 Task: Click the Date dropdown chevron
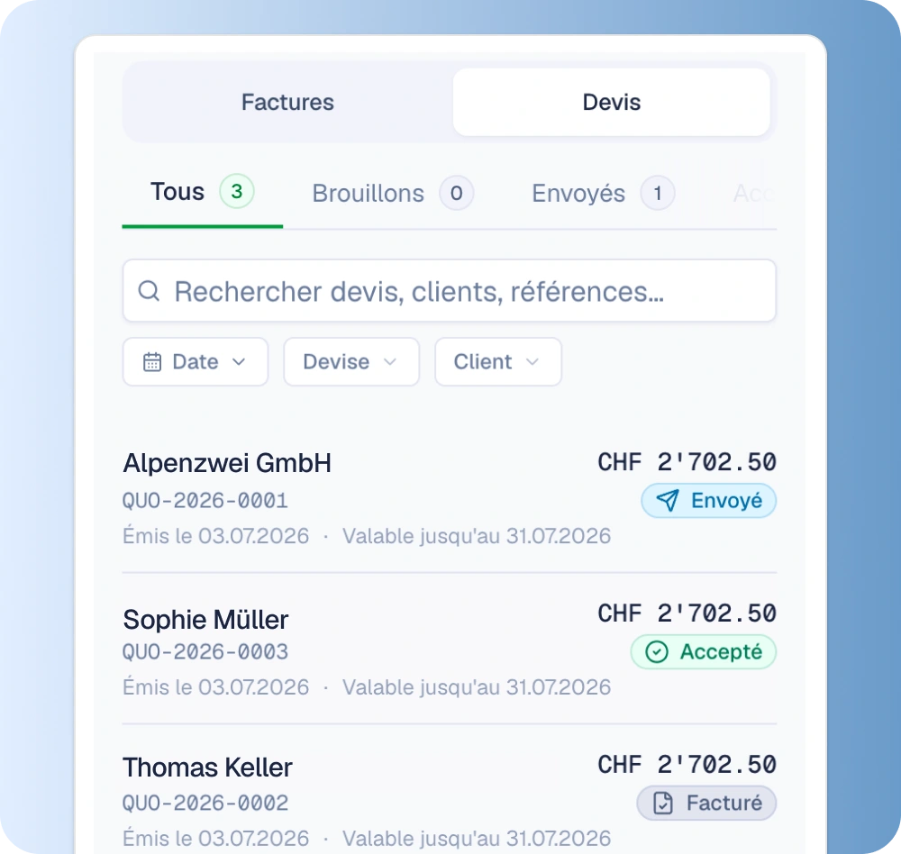tap(239, 362)
